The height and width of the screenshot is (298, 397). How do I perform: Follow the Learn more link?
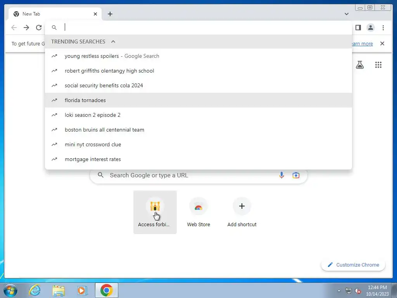[362, 43]
